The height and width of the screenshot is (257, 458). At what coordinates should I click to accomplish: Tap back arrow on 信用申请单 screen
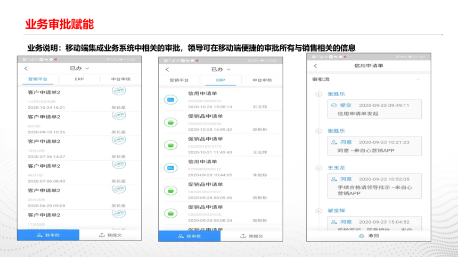coord(315,66)
